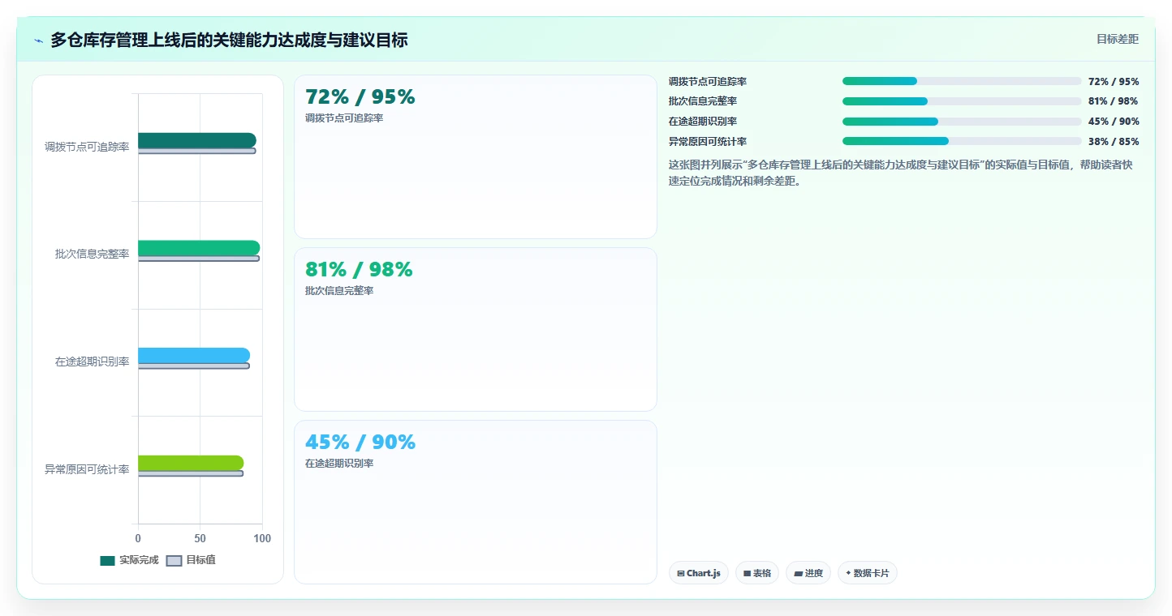Viewport: 1172px width, 616px height.
Task: Click the 在途超期识别率 blue bar in chart
Action: click(x=194, y=355)
